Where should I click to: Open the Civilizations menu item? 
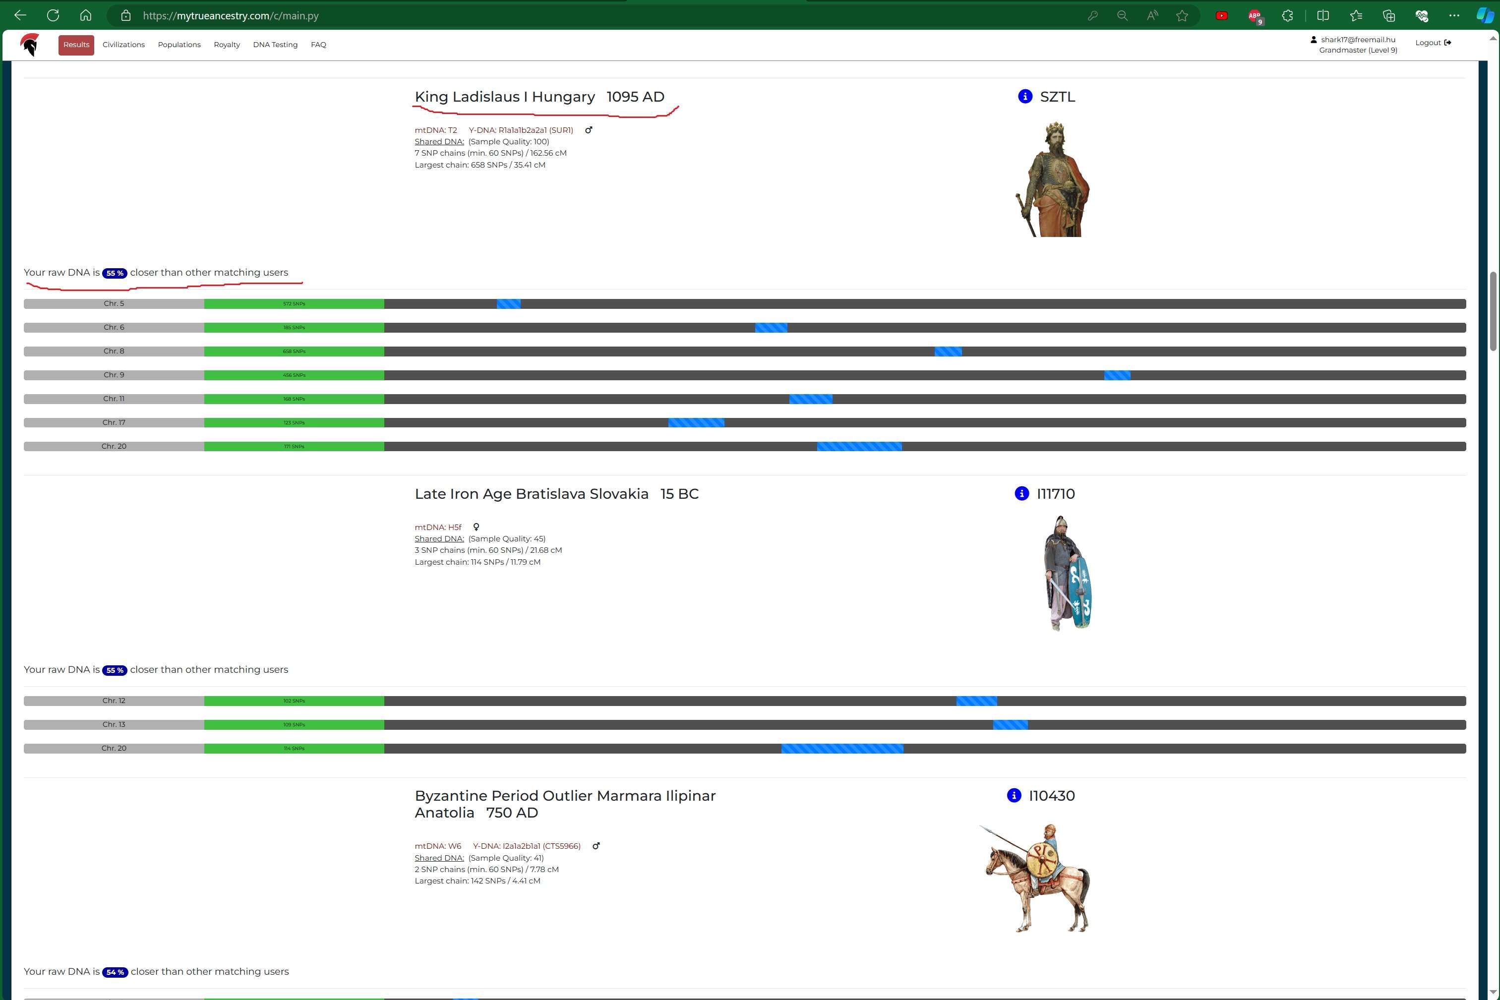click(124, 45)
